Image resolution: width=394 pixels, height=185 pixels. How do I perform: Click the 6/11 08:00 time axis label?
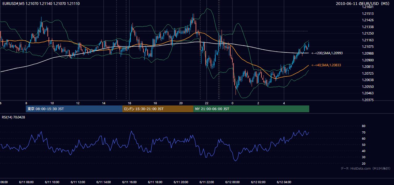tap(26, 182)
